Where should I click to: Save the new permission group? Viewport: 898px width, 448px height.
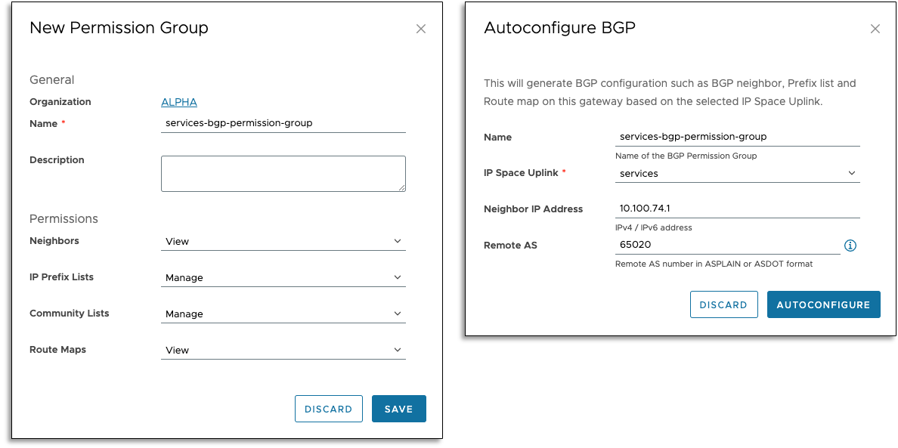(x=398, y=409)
